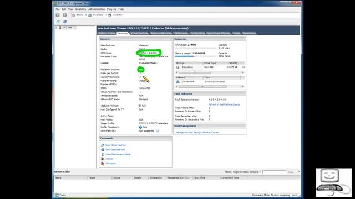The height and width of the screenshot is (199, 355).
Task: Switch to the Configuration tab
Action: pyautogui.click(x=197, y=33)
